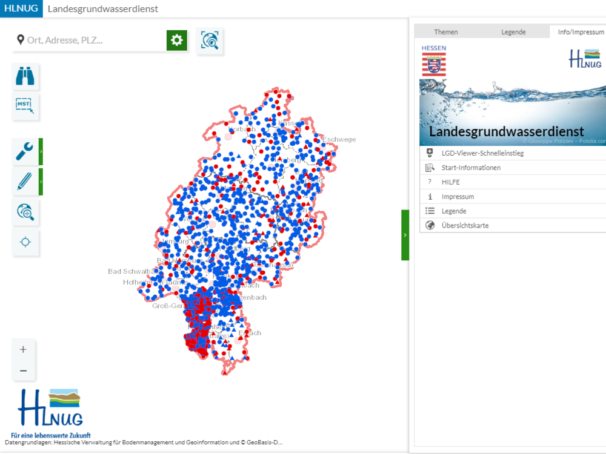Collapse the right side panel with green handle
This screenshot has width=606, height=454.
pyautogui.click(x=405, y=235)
